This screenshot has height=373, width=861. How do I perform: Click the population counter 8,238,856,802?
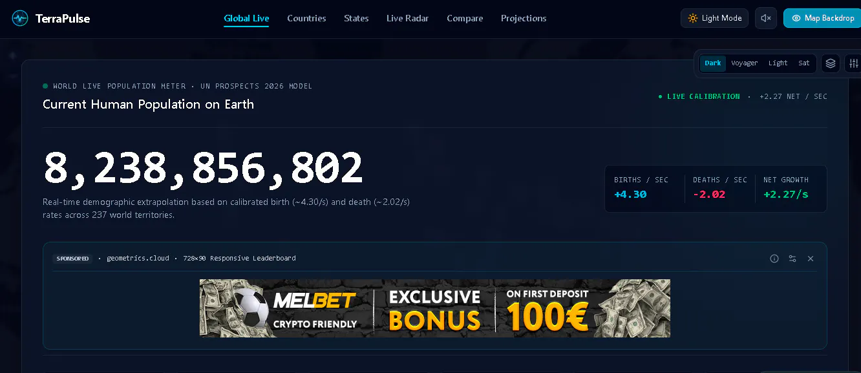point(203,168)
